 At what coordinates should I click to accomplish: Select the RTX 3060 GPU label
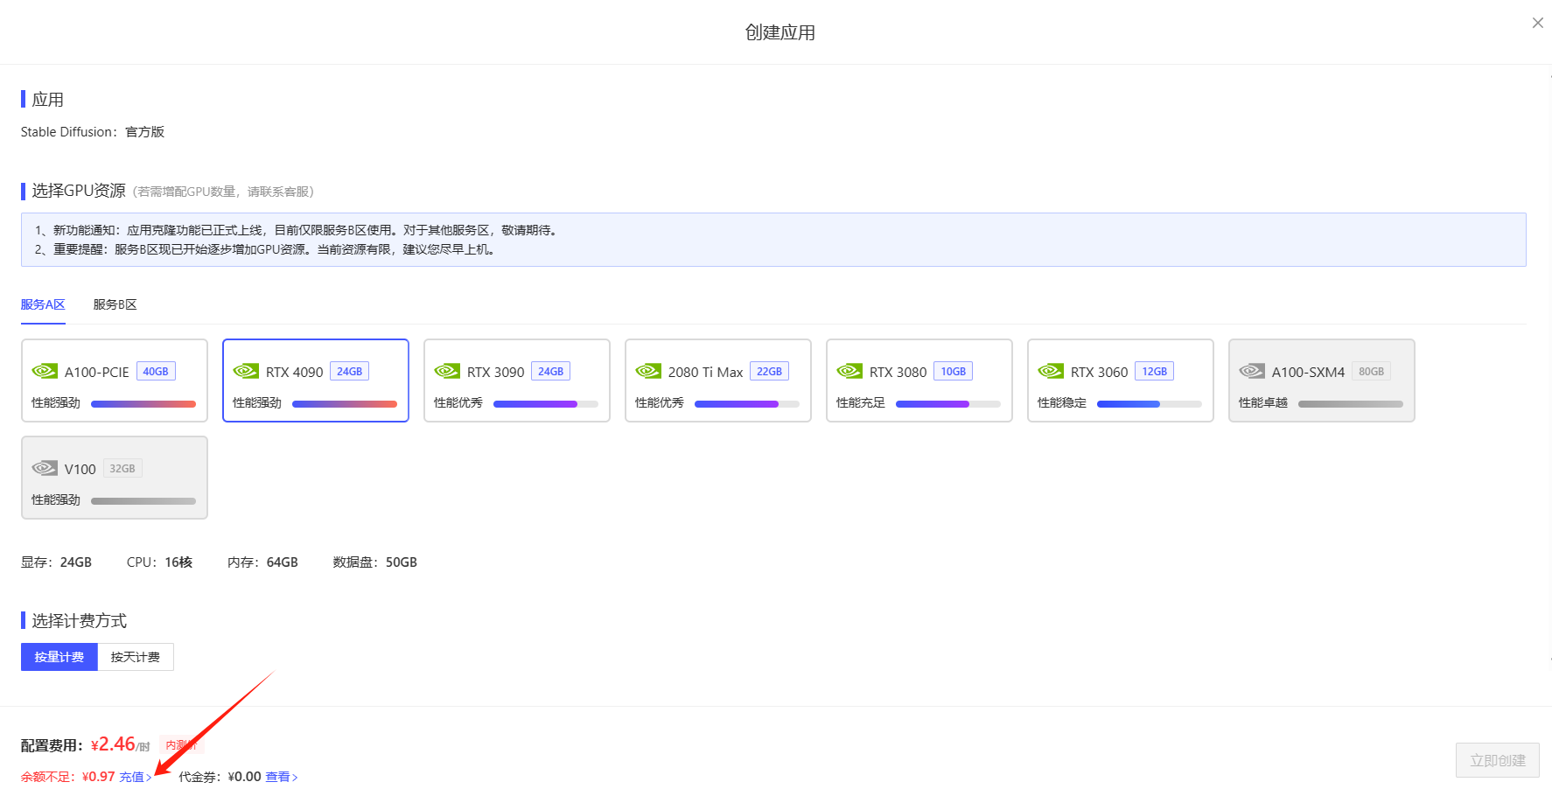tap(1100, 372)
